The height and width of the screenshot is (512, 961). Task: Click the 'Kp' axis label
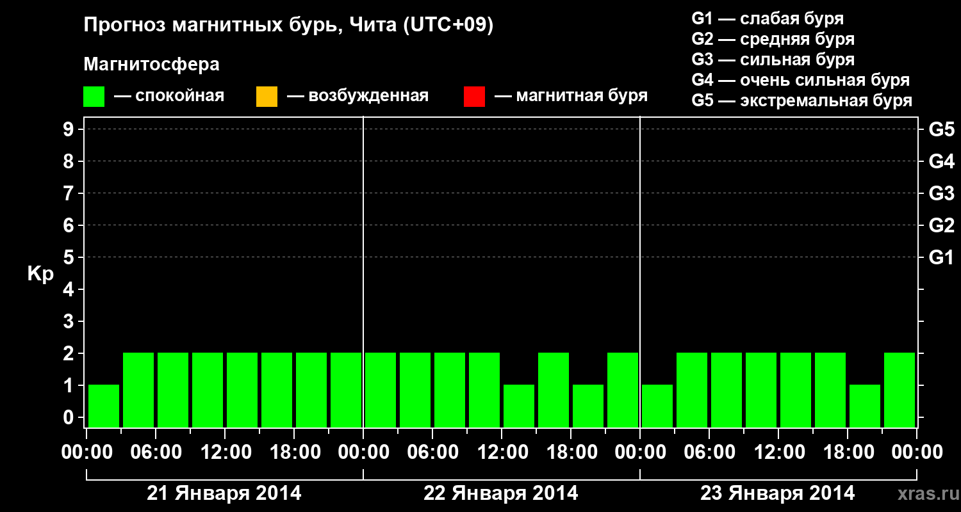click(40, 274)
